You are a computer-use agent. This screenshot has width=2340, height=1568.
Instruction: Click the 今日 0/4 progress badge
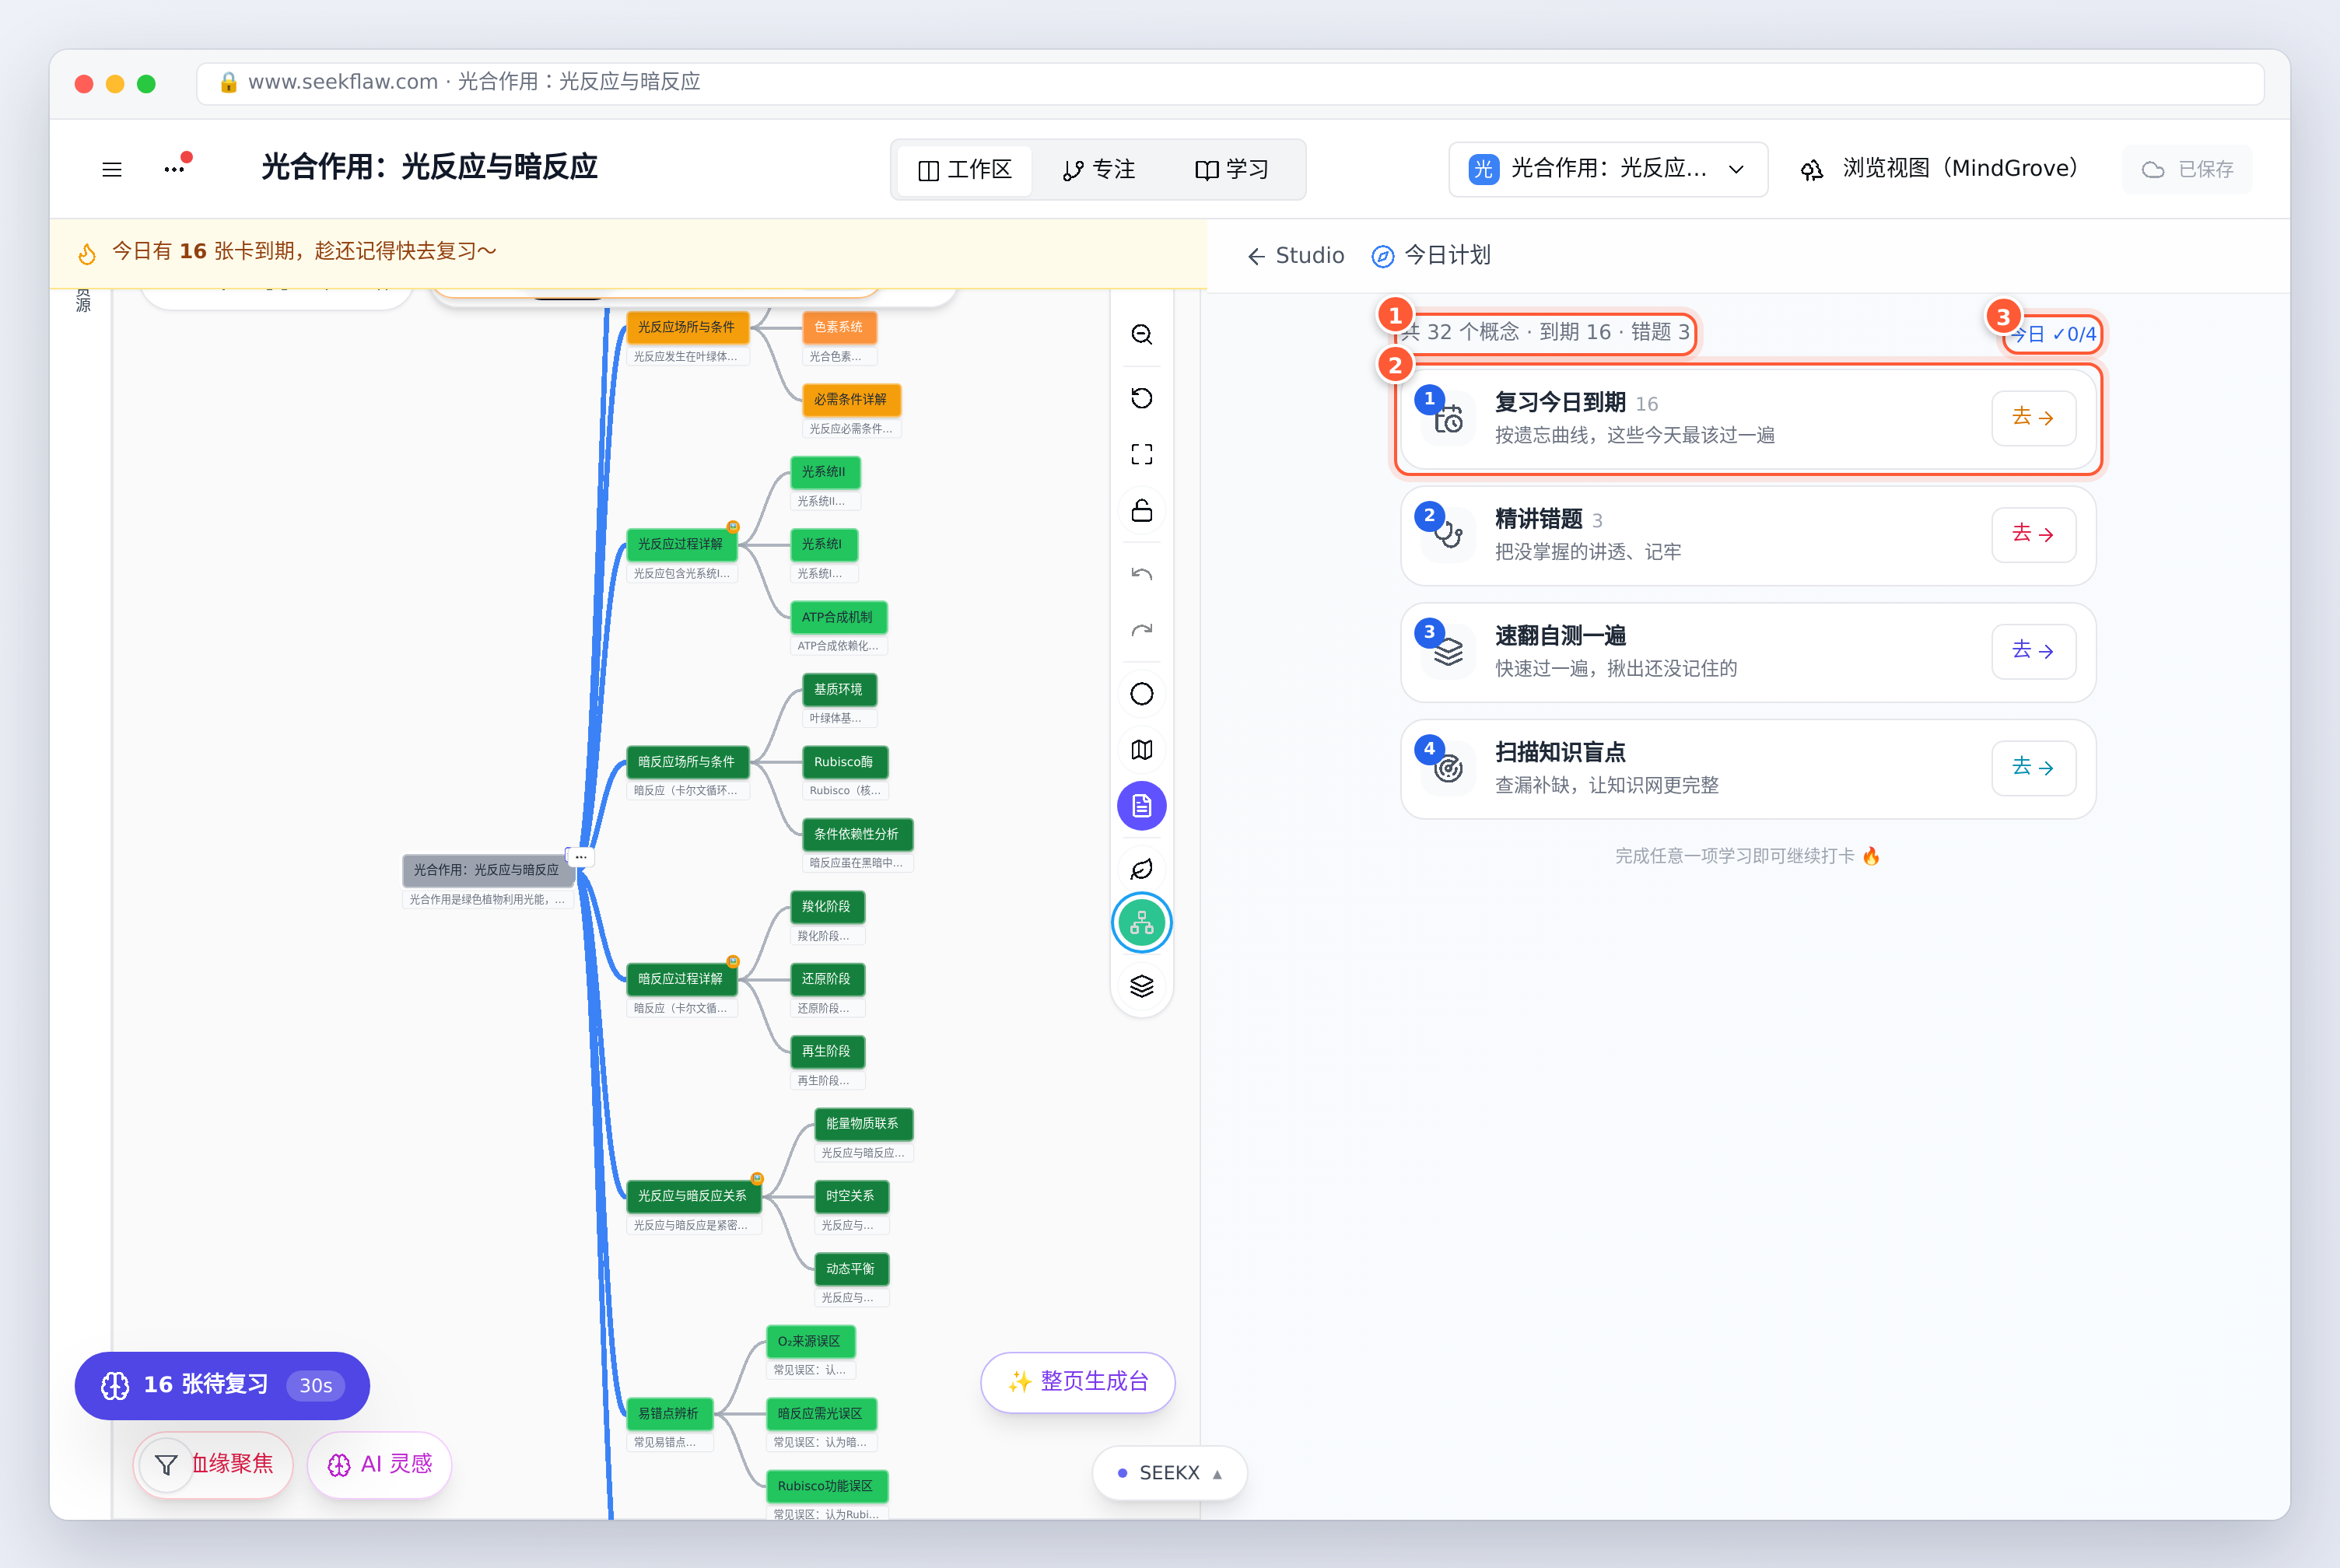[2053, 335]
